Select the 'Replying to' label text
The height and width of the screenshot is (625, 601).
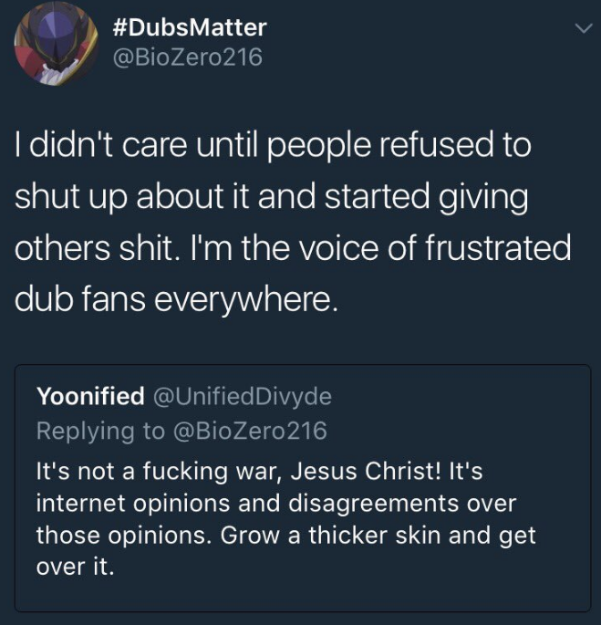[100, 431]
